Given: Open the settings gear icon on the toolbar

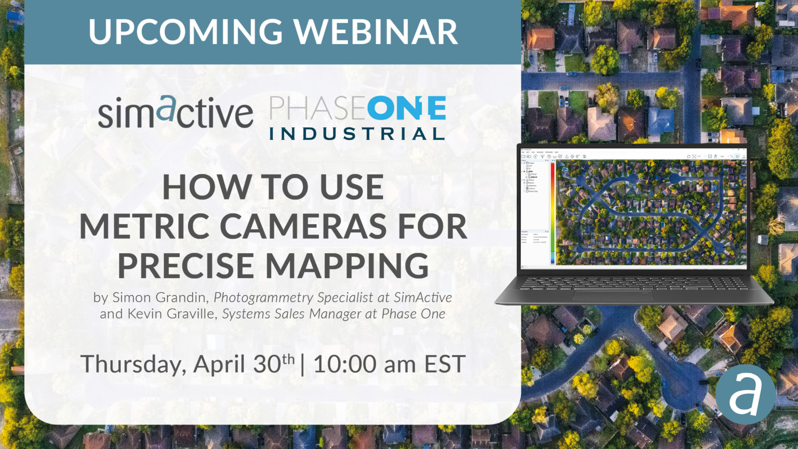Looking at the screenshot, I should click(x=737, y=156).
